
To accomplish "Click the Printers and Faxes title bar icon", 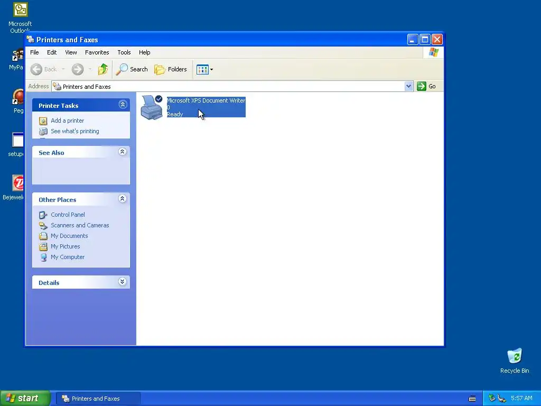I will 30,39.
